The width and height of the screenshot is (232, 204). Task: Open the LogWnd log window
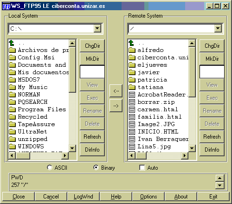(84, 197)
